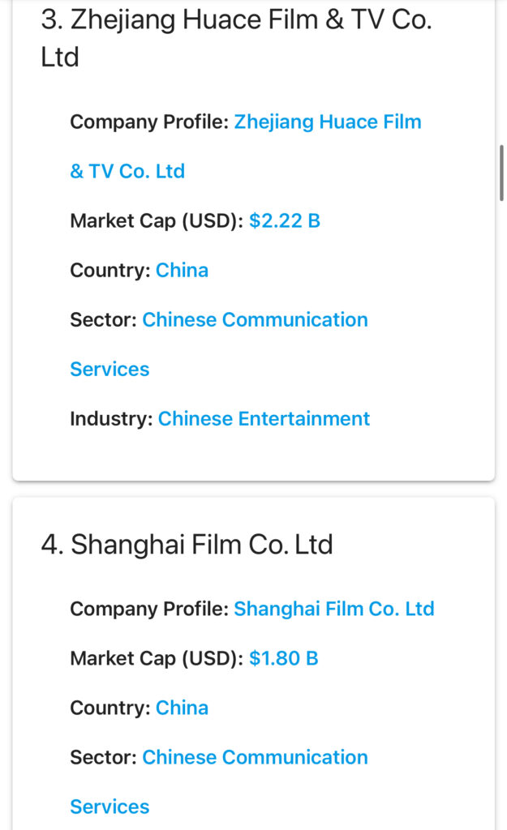Image resolution: width=507 pixels, height=830 pixels.
Task: Click the $1.80 B market cap link
Action: point(284,658)
